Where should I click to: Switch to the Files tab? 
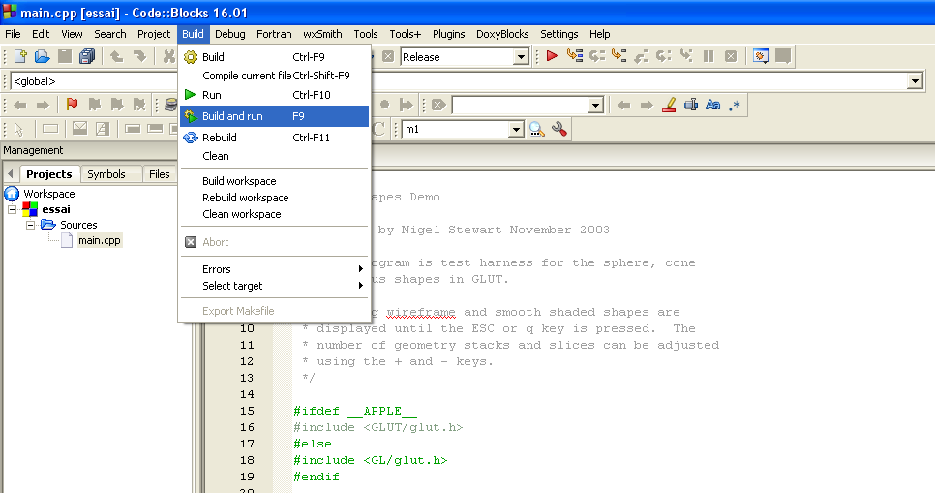159,174
